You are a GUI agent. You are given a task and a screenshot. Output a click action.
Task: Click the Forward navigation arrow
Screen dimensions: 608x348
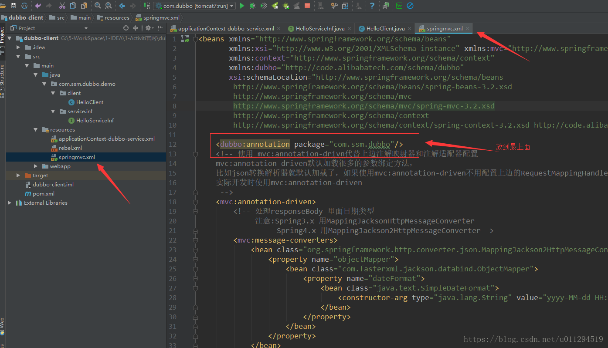(133, 6)
